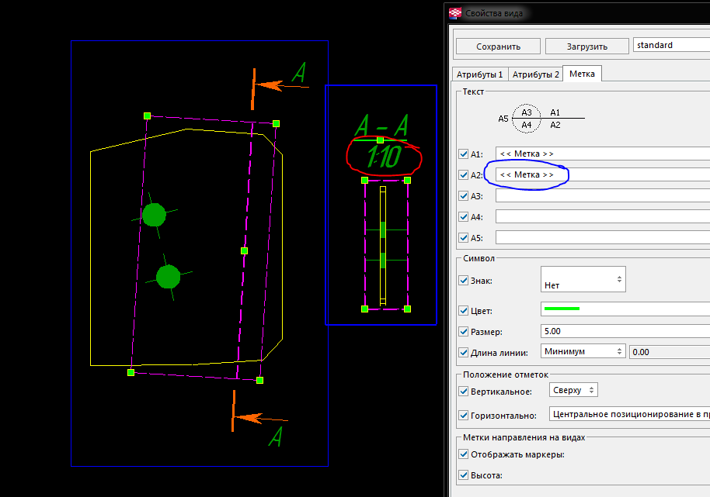The image size is (710, 497).
Task: Open the Атрибуты 2 tab
Action: [535, 74]
